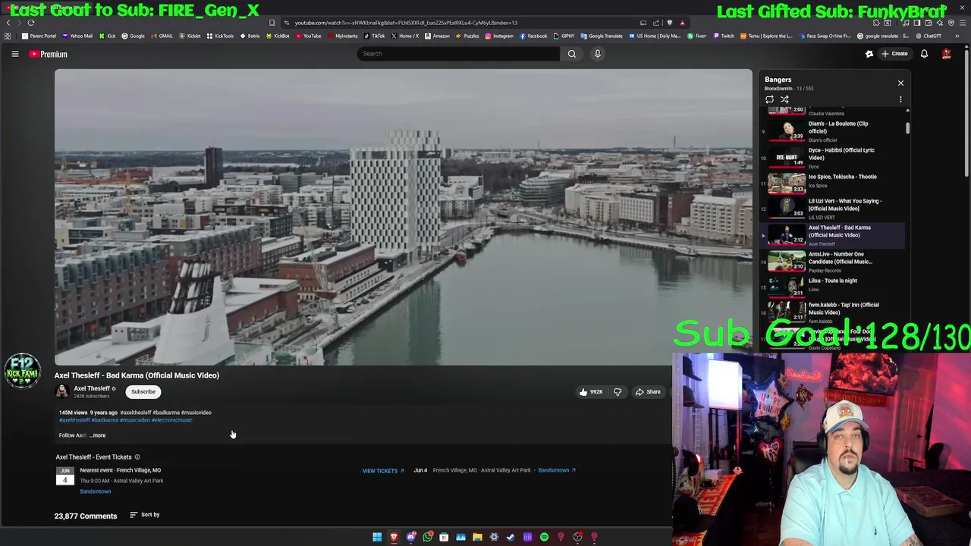971x546 pixels.
Task: Open the browser apps grid icon
Action: coord(8,36)
